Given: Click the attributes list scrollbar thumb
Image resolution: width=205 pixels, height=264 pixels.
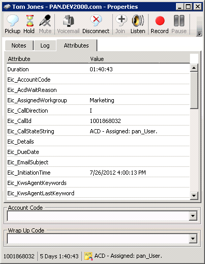Looking at the screenshot, I should point(194,90).
